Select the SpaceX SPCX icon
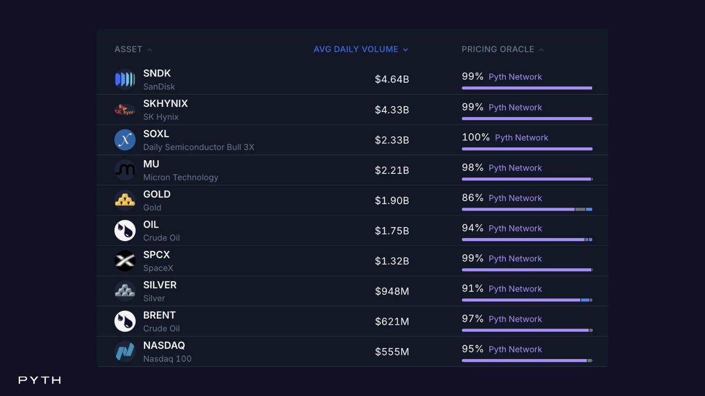 [x=125, y=260]
